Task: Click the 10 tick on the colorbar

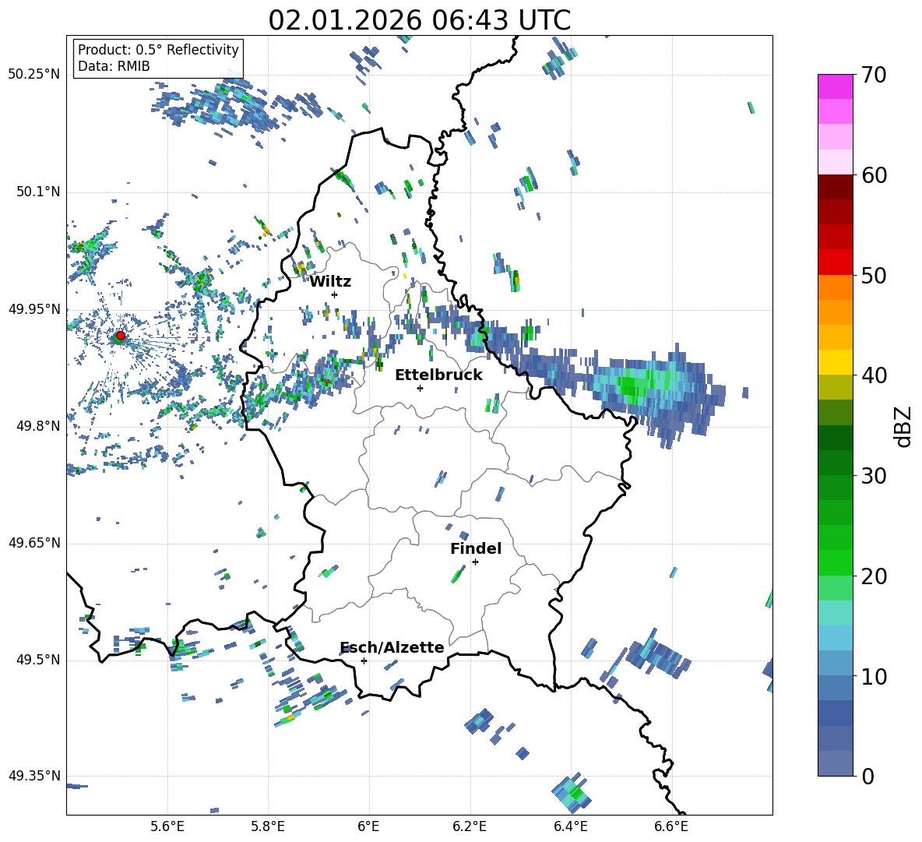Action: click(x=873, y=676)
